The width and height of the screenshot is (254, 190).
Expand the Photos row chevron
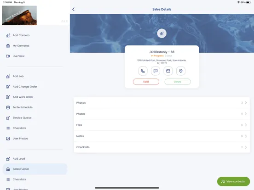(246, 114)
